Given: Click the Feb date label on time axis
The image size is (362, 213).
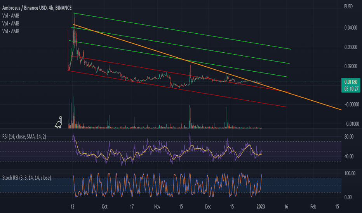Looking at the screenshot, I should tap(313, 206).
